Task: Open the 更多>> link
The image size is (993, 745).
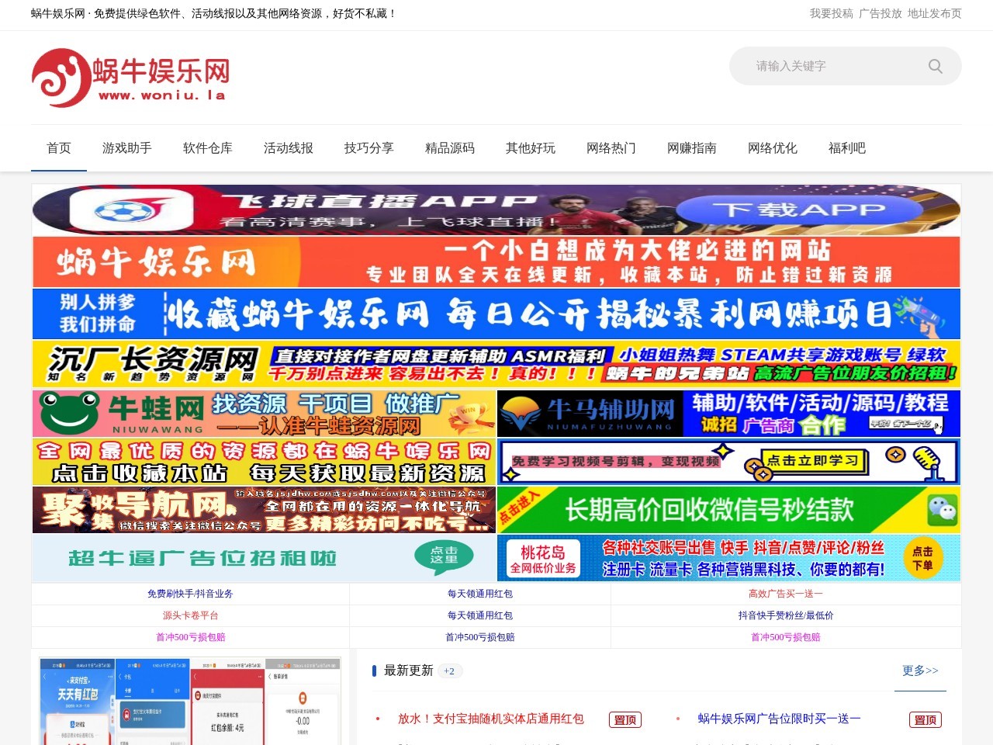Action: (x=920, y=670)
